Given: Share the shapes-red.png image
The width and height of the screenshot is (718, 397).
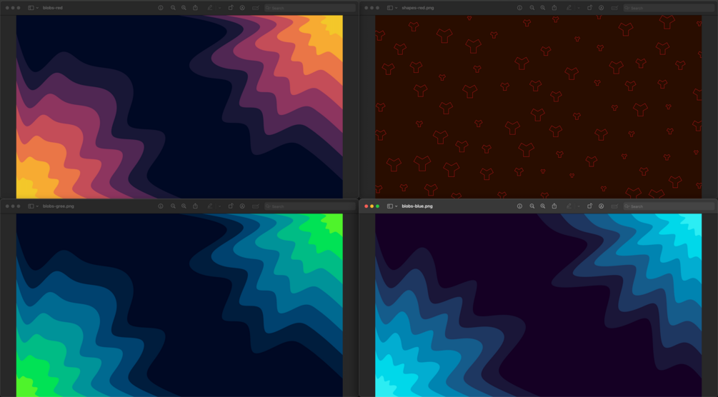Looking at the screenshot, I should [x=554, y=8].
